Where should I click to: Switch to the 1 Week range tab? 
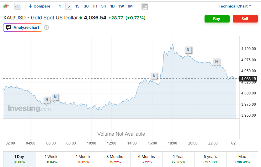click(x=51, y=159)
